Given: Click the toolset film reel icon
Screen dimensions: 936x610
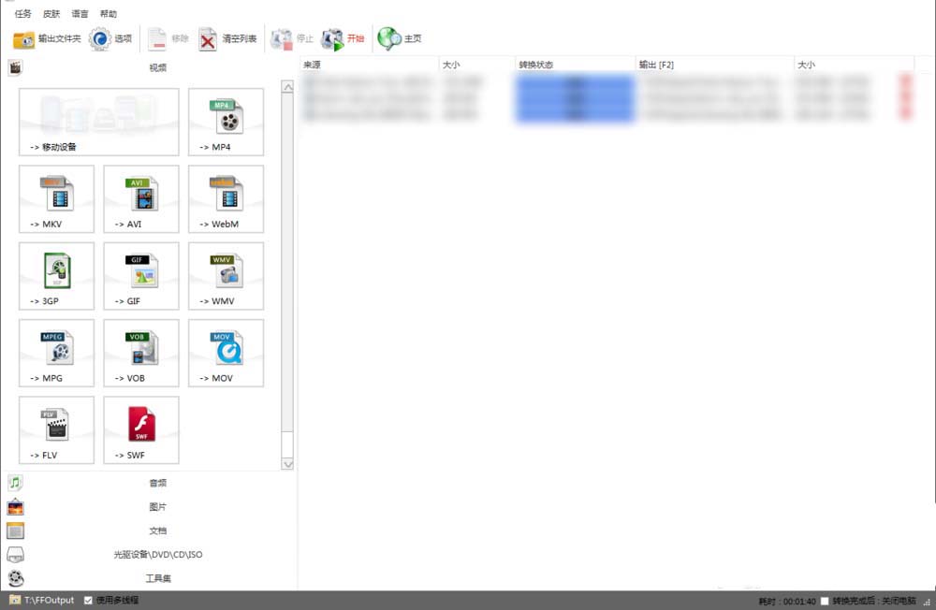Looking at the screenshot, I should (x=16, y=578).
